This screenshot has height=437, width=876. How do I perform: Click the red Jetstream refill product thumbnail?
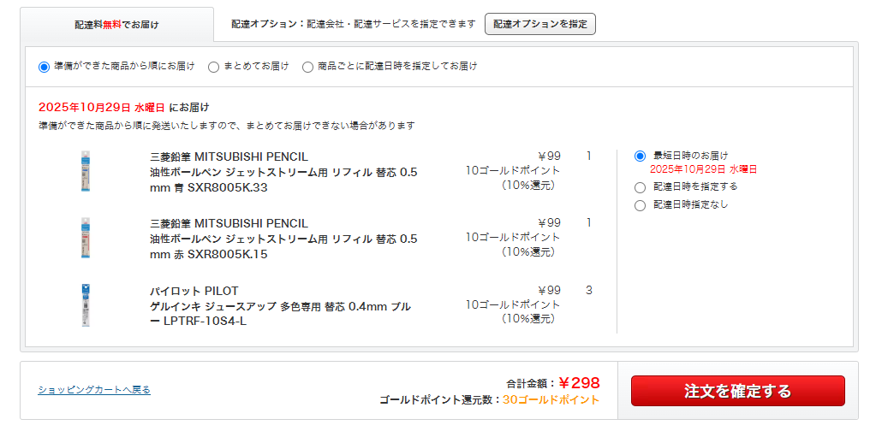pos(85,238)
